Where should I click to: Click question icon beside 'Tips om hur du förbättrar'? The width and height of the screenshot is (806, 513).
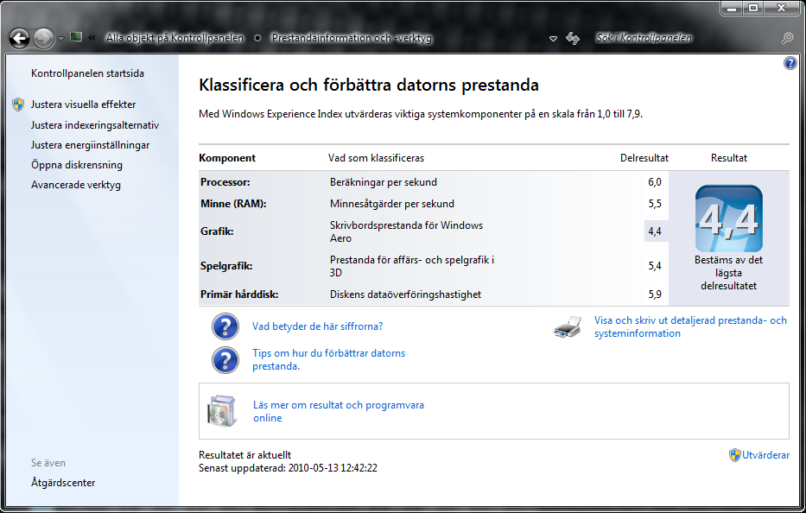225,360
